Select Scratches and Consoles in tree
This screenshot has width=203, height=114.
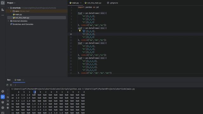point(23,24)
